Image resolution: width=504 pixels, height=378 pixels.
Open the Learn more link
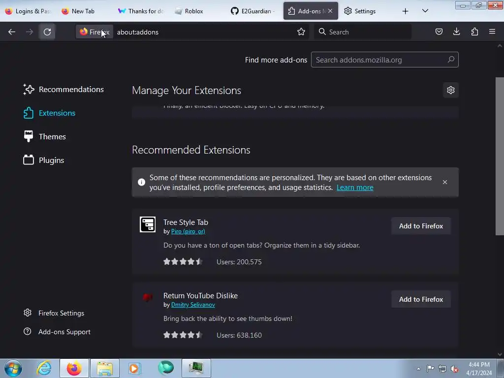click(355, 188)
